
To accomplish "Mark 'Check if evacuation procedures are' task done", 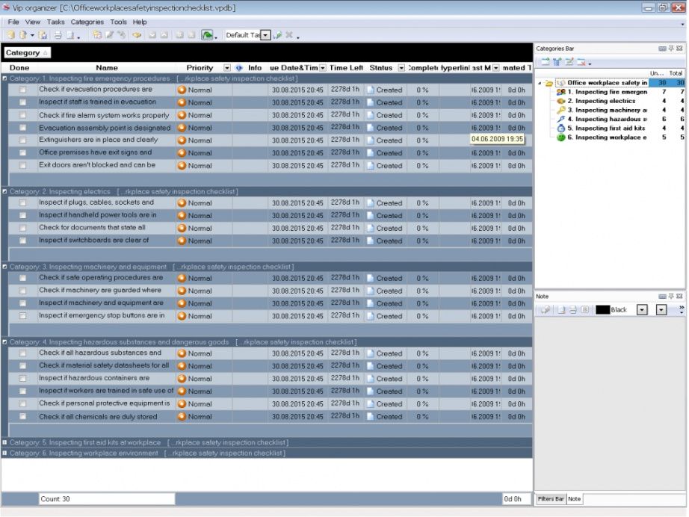I will (22, 90).
